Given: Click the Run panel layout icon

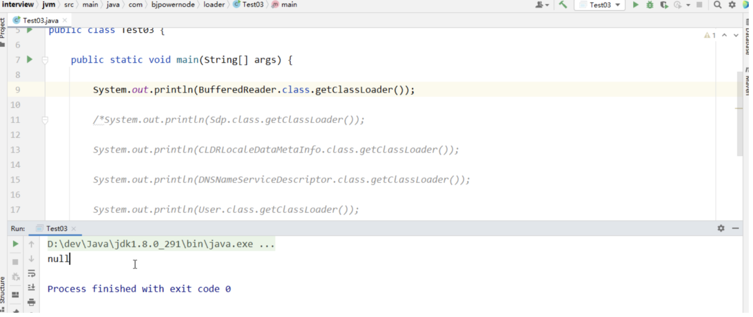Looking at the screenshot, I should pyautogui.click(x=15, y=294).
